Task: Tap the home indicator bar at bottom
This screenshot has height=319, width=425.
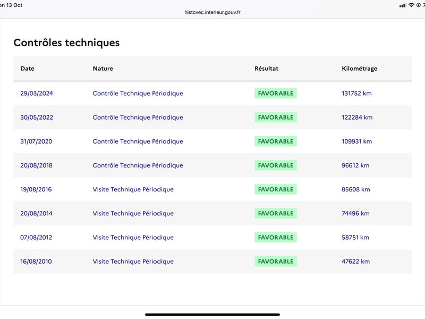Action: coord(212,314)
